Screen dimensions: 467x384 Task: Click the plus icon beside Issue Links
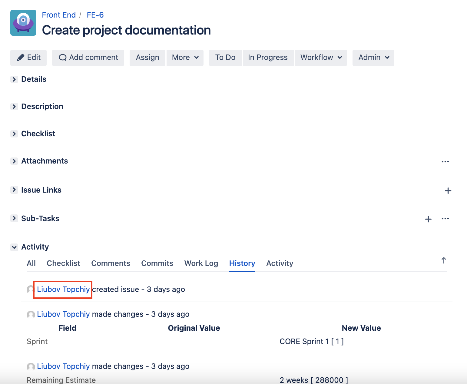[448, 190]
